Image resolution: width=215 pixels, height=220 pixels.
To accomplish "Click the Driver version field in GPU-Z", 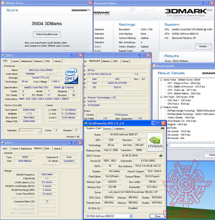I will 133,192.
